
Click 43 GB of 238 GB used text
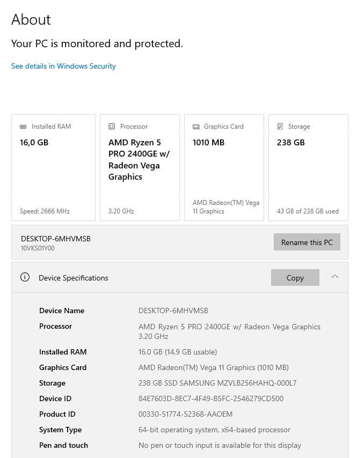308,211
